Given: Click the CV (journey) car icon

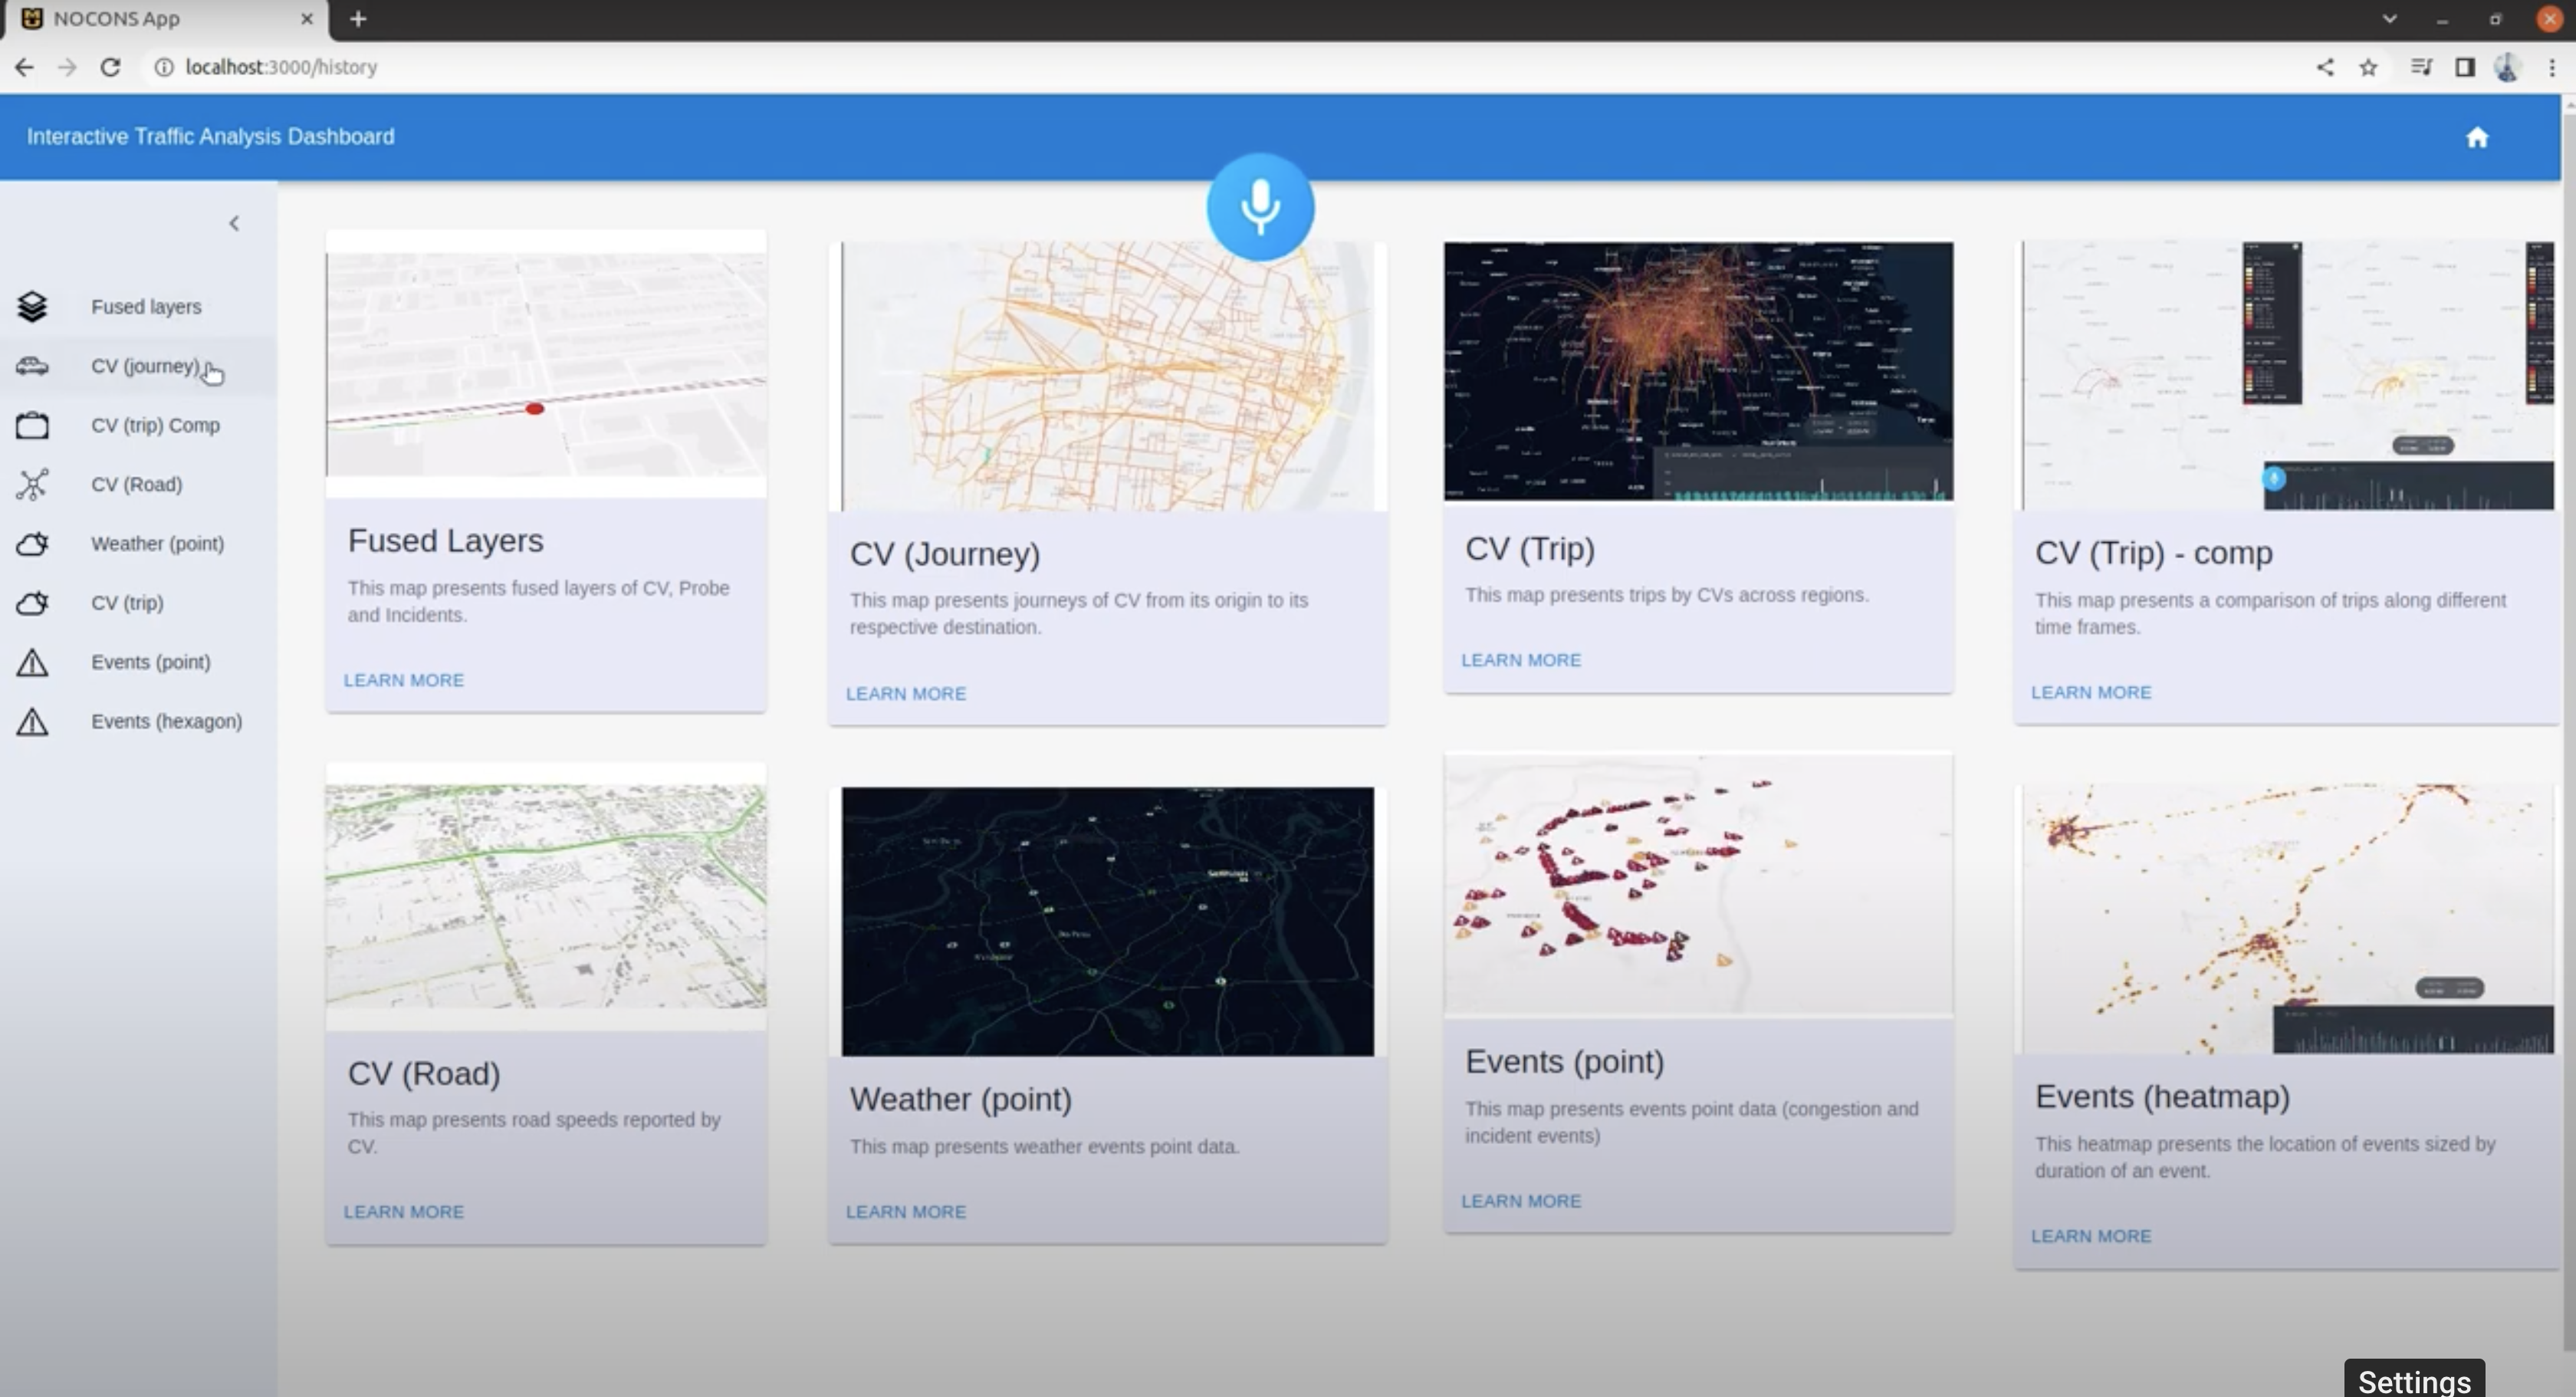Looking at the screenshot, I should 32,366.
